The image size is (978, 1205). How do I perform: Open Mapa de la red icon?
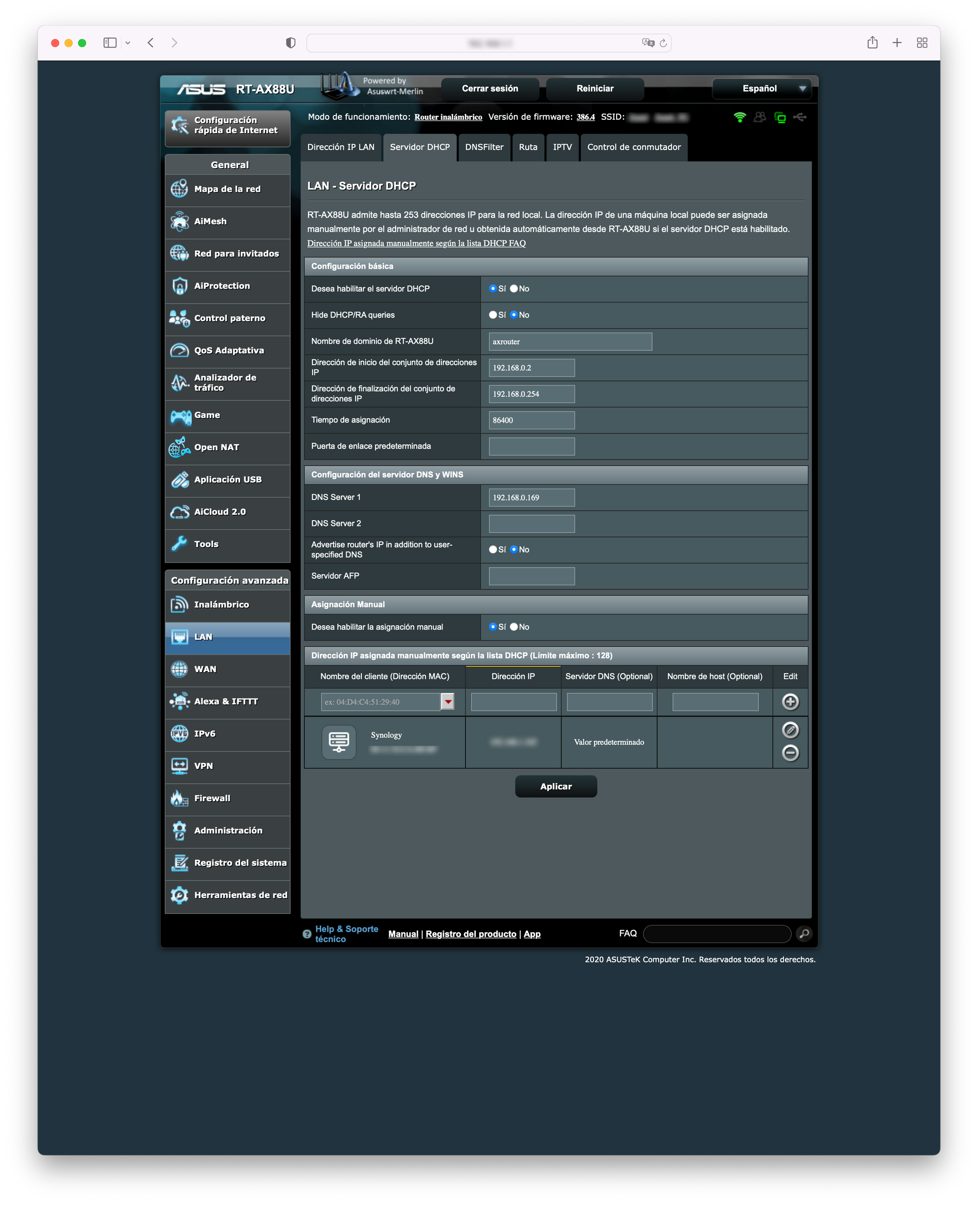(x=179, y=189)
